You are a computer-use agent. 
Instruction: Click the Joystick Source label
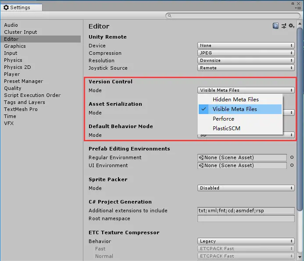coord(108,68)
